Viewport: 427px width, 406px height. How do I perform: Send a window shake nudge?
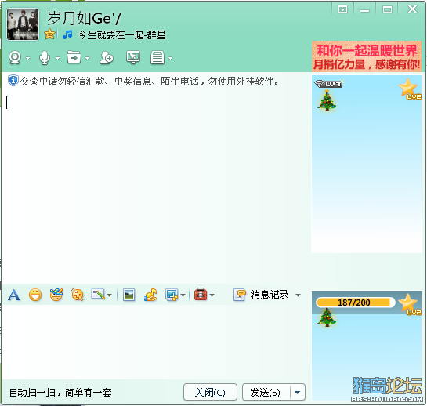coord(78,295)
